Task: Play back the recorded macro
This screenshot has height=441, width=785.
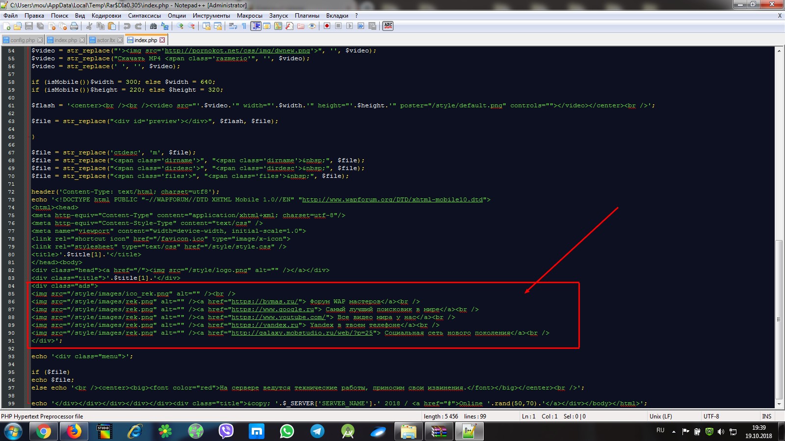Action: click(x=349, y=26)
